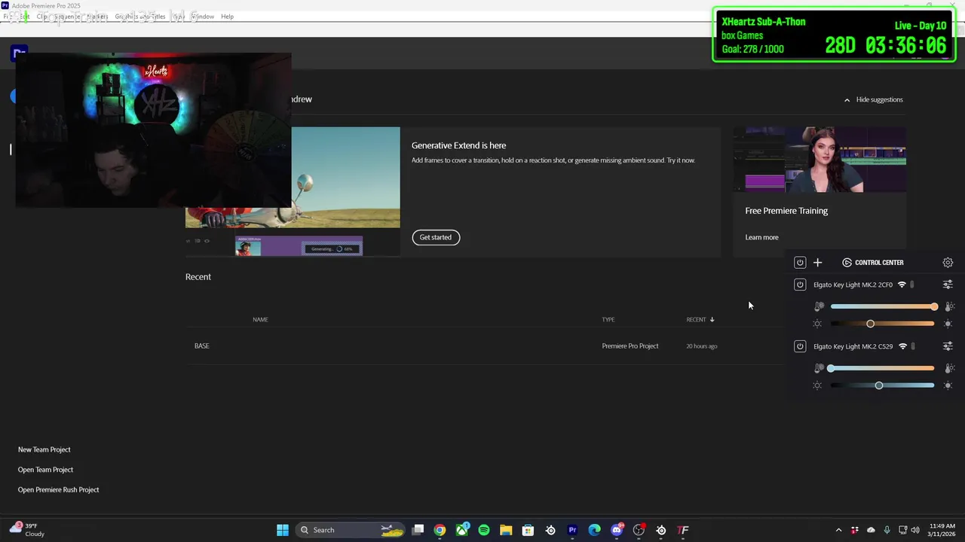The height and width of the screenshot is (542, 965).
Task: Open Learn more for Free Premiere Training
Action: 761,237
